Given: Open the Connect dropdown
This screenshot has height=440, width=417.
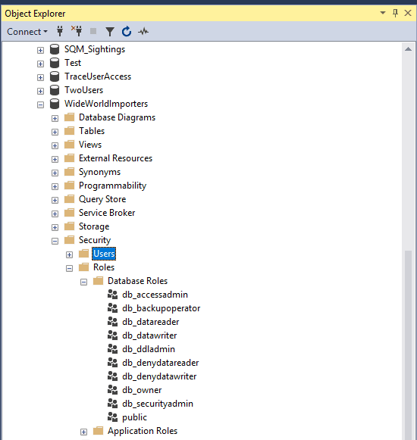Looking at the screenshot, I should point(27,32).
